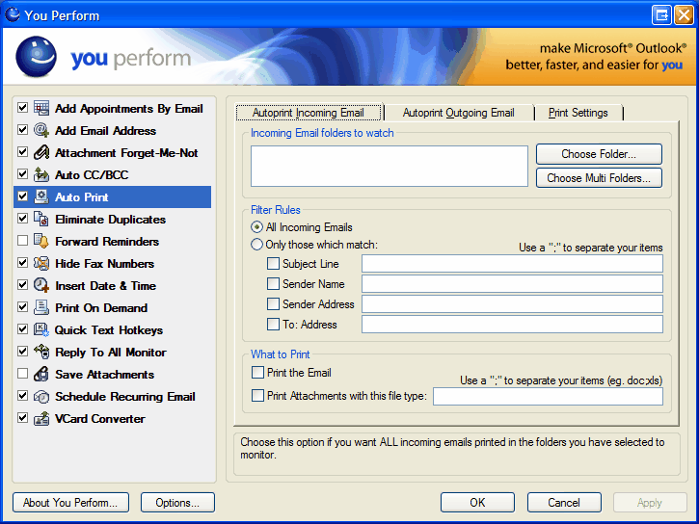Click the Print On Demand printer icon
The width and height of the screenshot is (699, 524).
(x=41, y=308)
